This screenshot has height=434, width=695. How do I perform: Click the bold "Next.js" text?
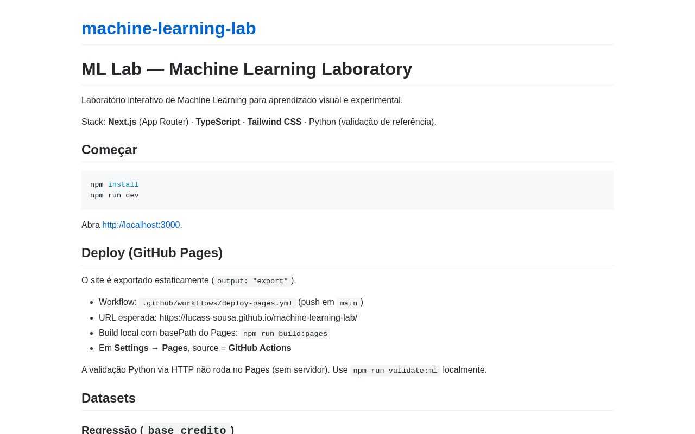(x=122, y=122)
